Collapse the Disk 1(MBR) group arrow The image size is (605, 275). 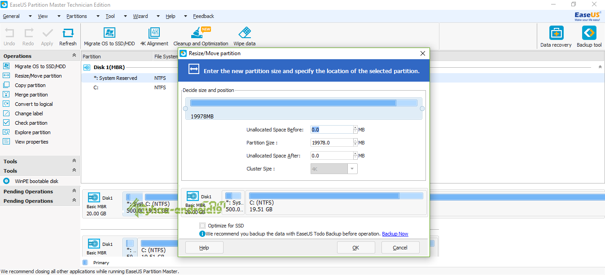pyautogui.click(x=600, y=67)
